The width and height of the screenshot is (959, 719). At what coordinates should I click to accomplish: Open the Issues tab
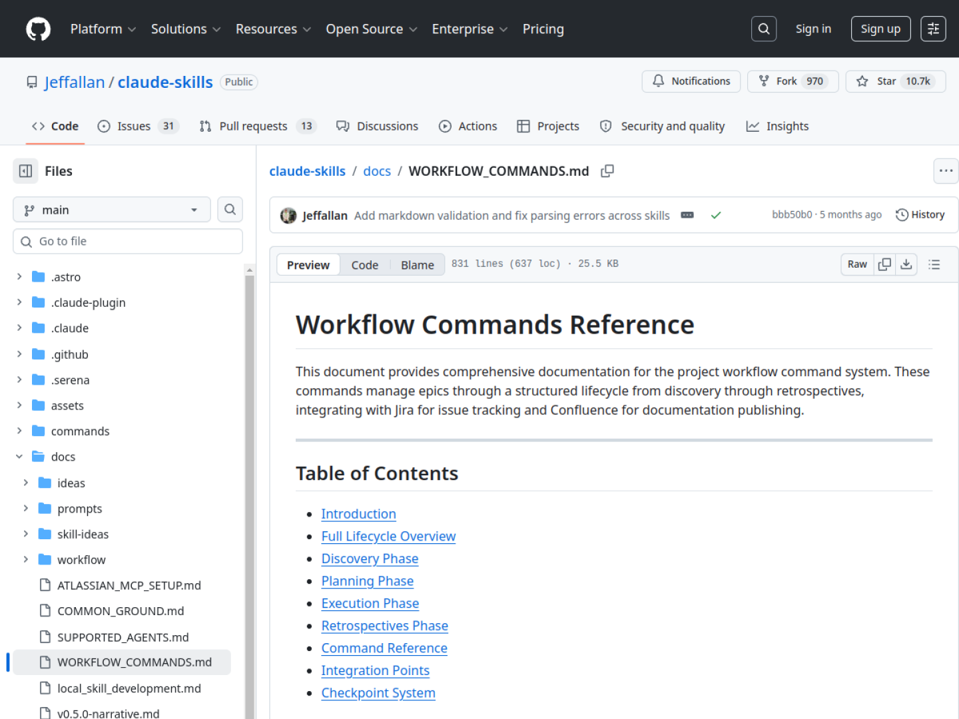[138, 126]
